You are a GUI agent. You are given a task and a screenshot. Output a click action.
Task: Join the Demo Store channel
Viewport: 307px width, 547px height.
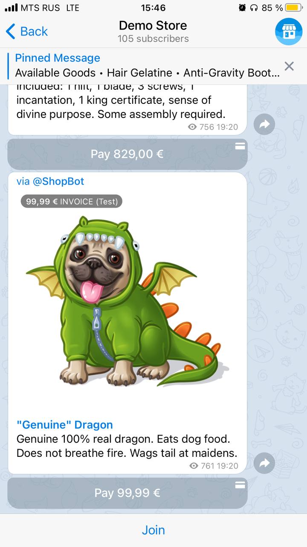153,530
